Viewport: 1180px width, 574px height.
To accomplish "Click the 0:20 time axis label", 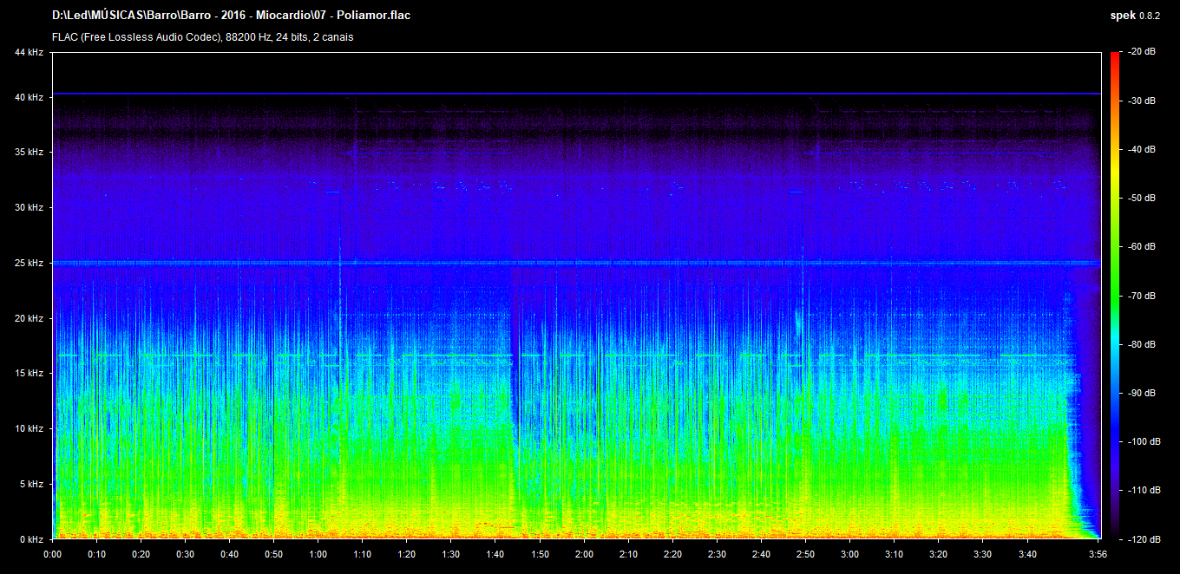I will point(141,554).
